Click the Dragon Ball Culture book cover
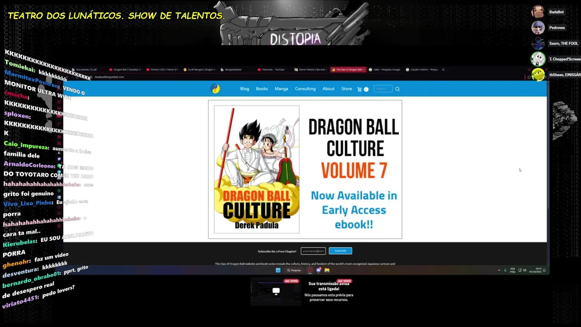 [256, 169]
